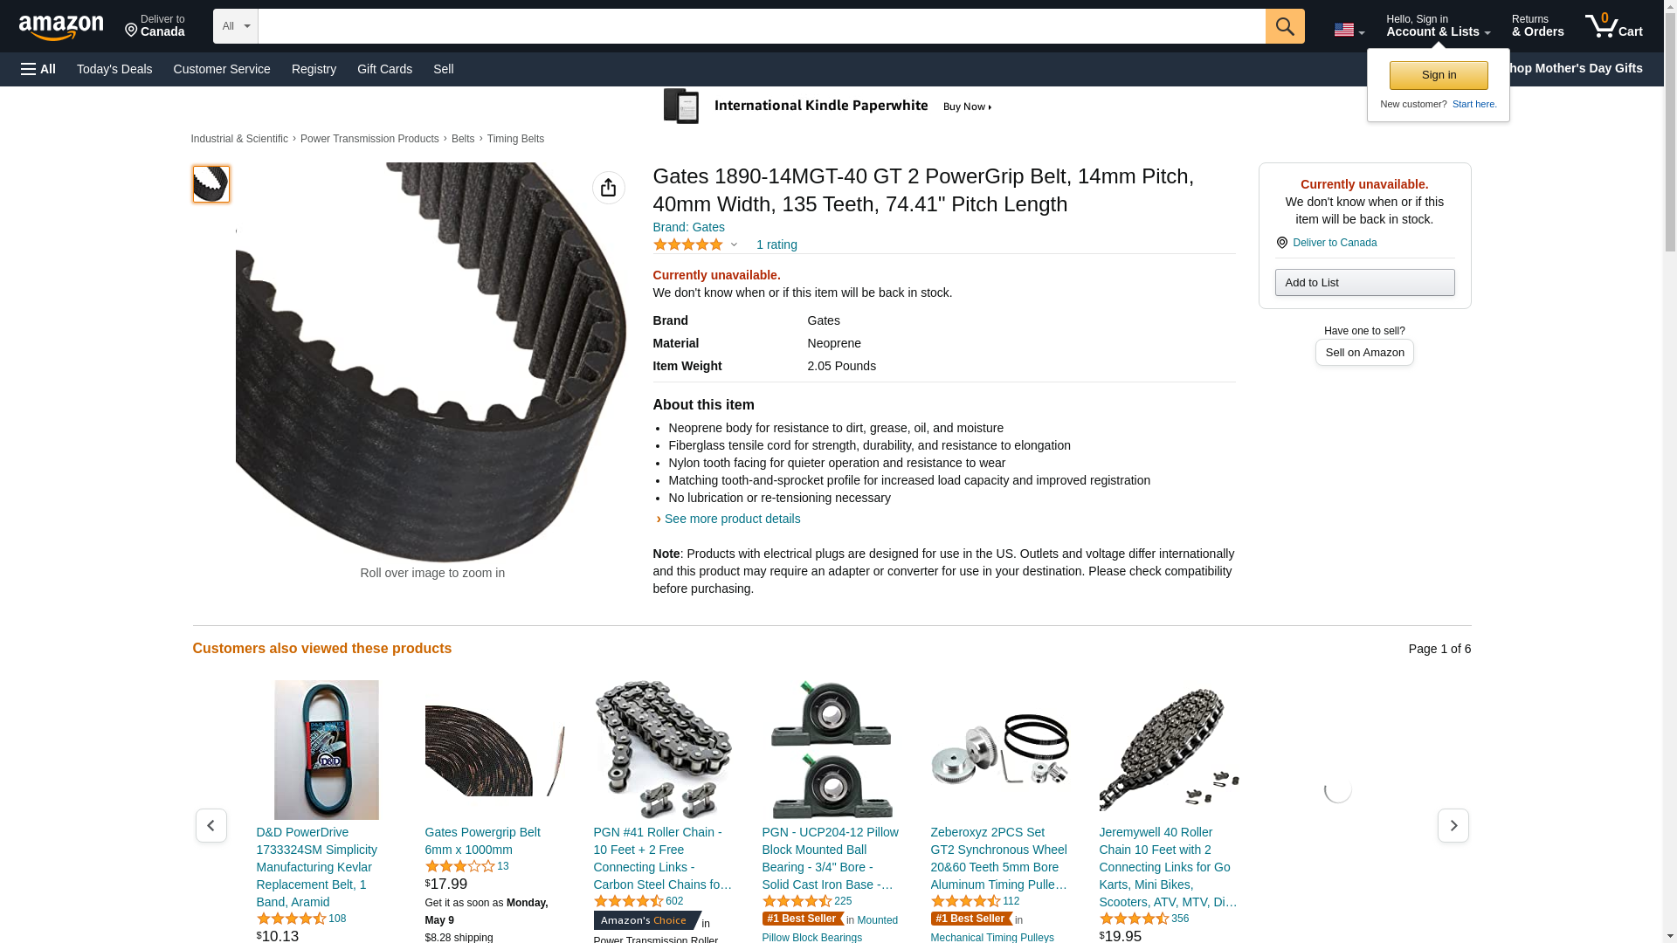
Task: Expand the star rating breakdown popover
Action: point(696,244)
